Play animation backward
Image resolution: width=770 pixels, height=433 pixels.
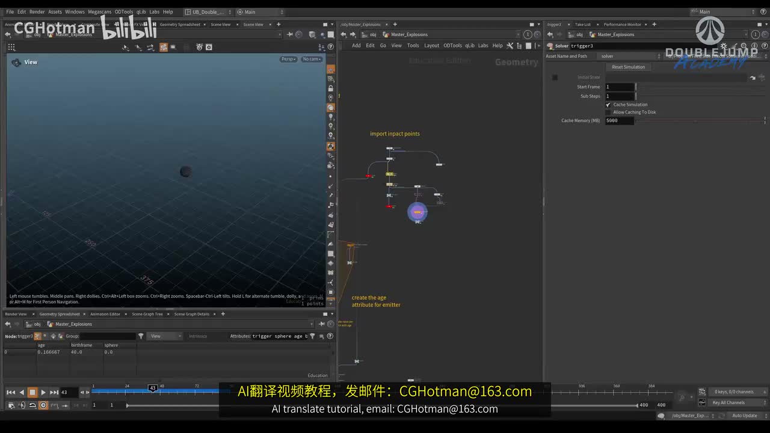(22, 392)
